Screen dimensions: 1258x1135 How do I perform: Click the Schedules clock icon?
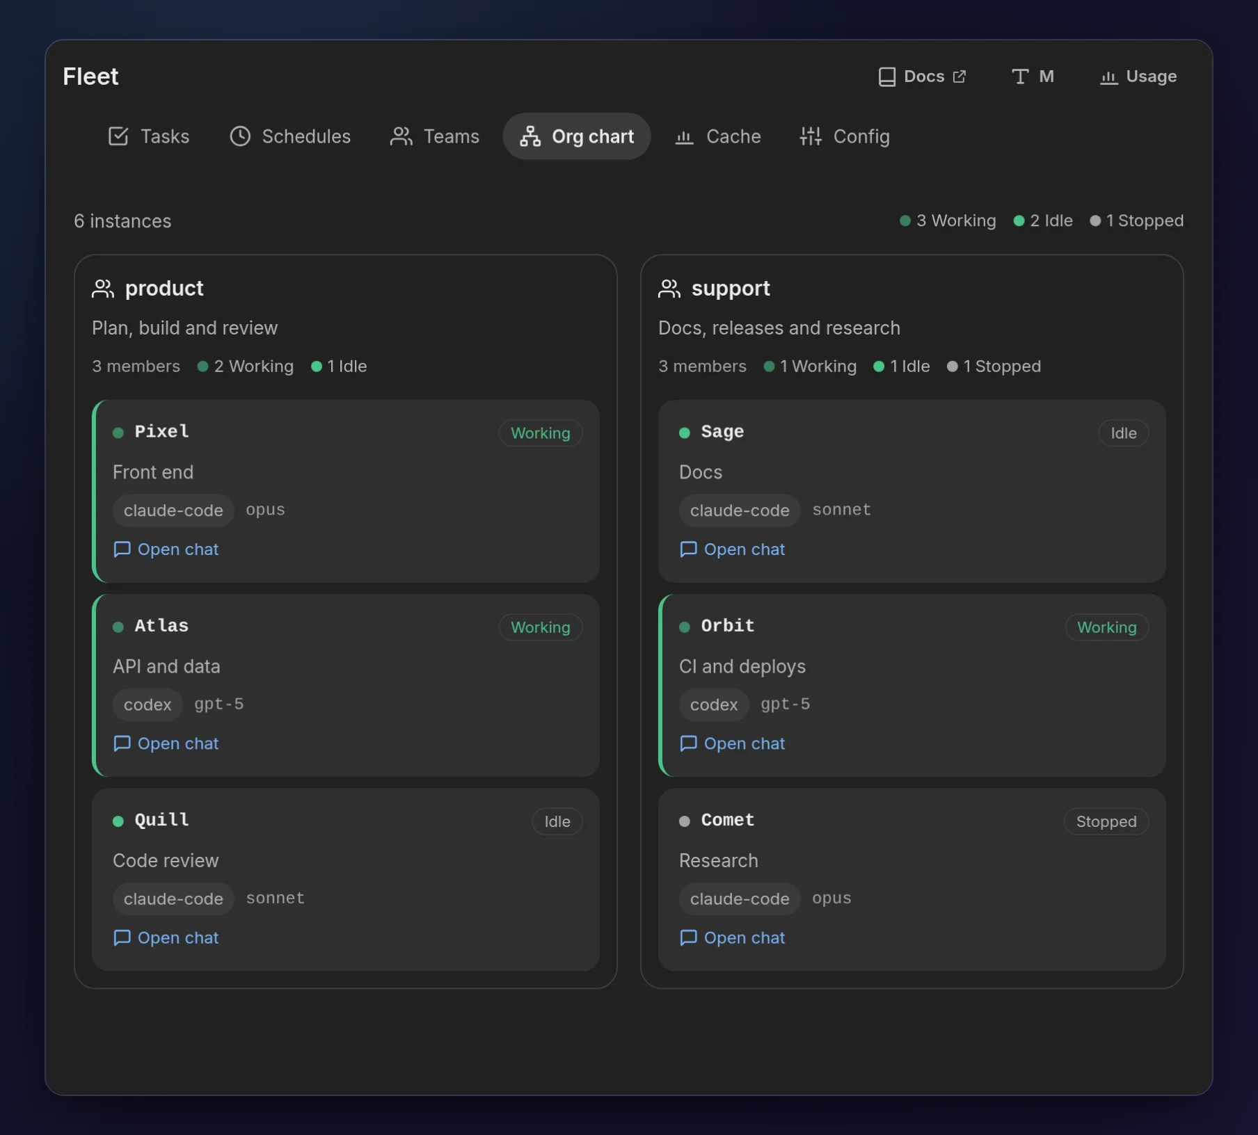coord(240,136)
